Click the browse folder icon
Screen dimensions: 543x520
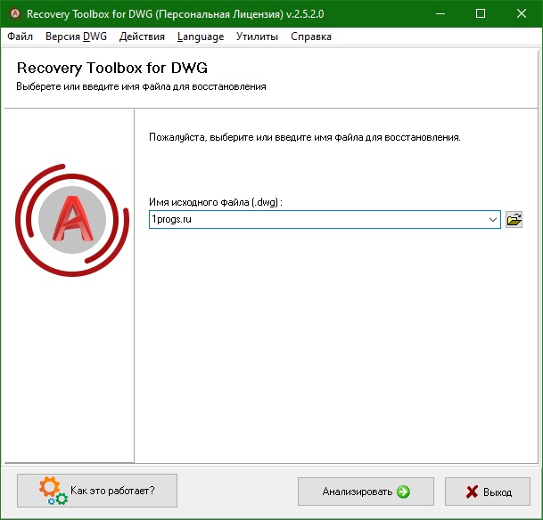pyautogui.click(x=514, y=220)
